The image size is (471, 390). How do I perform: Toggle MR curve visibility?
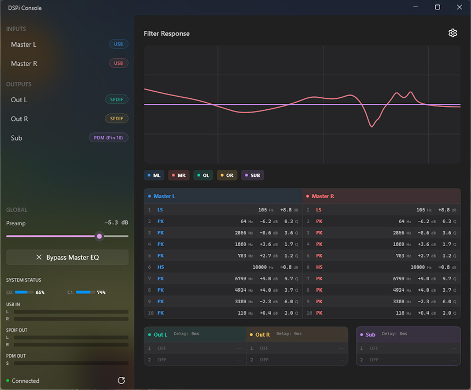click(178, 175)
